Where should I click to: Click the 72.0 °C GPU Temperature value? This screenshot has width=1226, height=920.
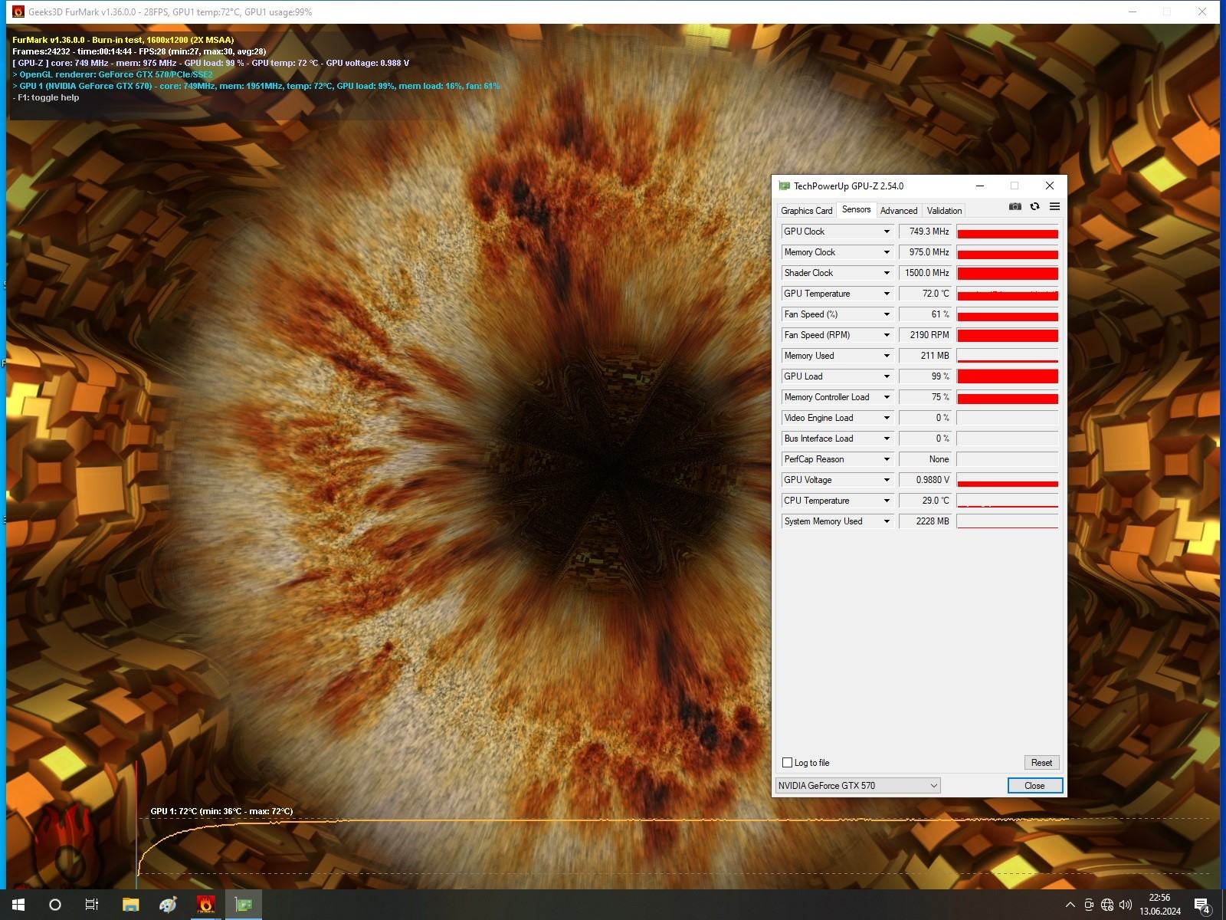925,294
